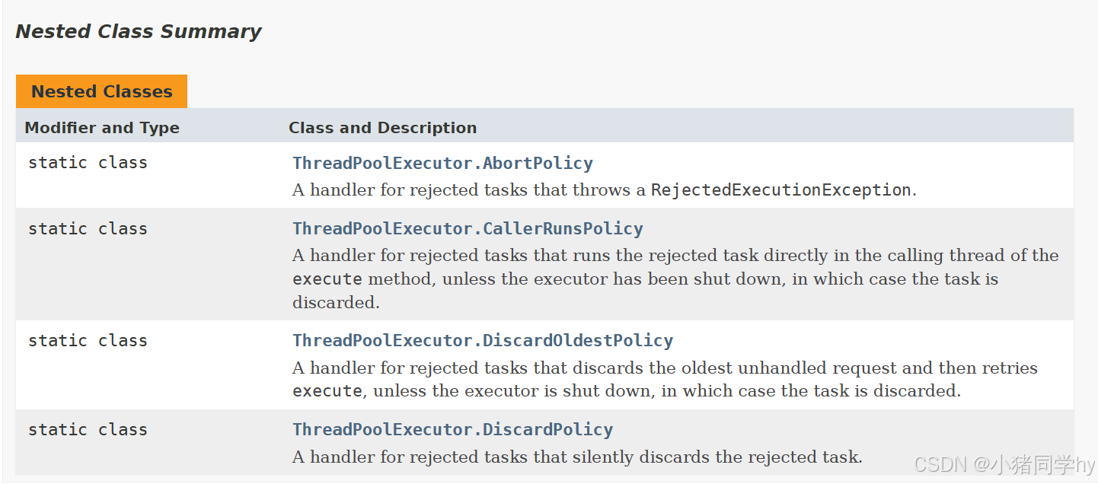
Task: Click the Class and Description column header
Action: (382, 128)
